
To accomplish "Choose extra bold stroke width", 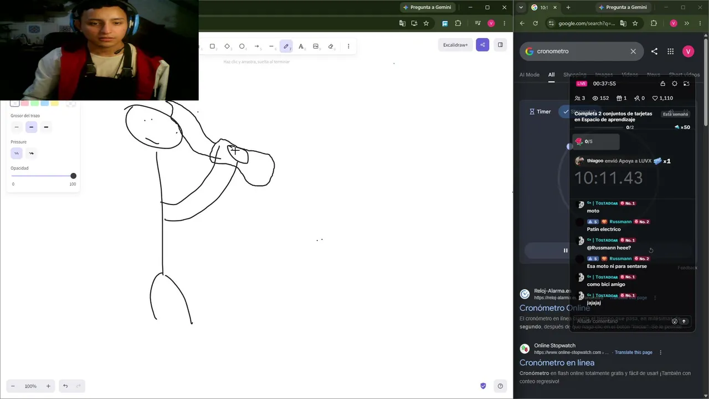I will (x=46, y=127).
